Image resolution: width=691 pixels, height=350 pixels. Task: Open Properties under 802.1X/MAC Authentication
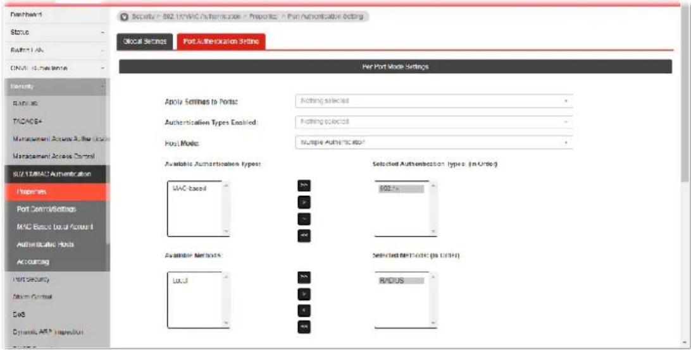tap(56, 191)
